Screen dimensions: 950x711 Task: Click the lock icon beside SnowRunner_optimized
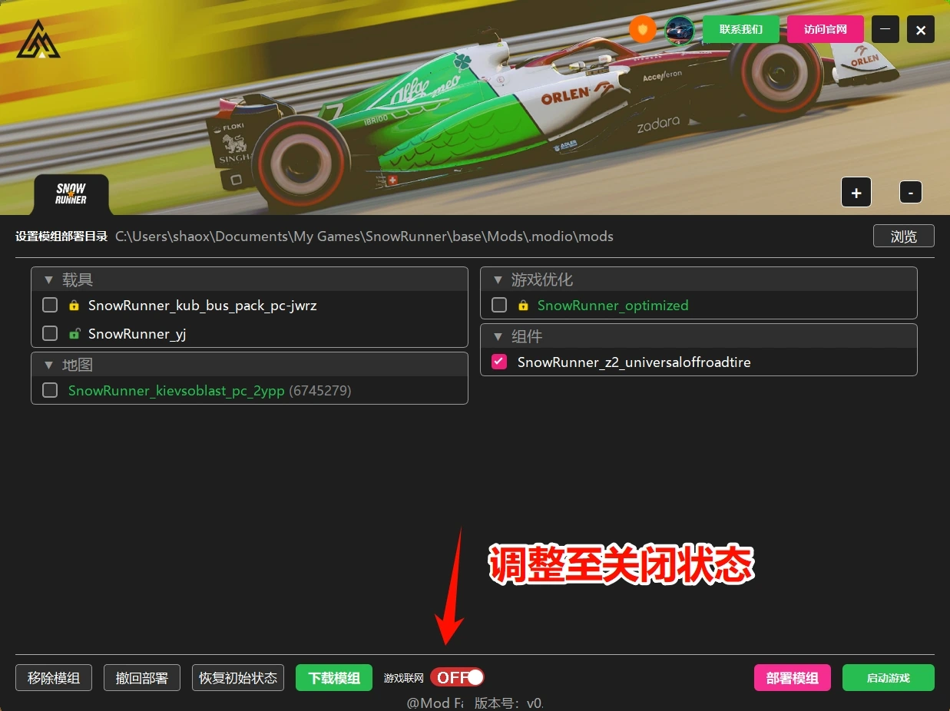coord(522,305)
